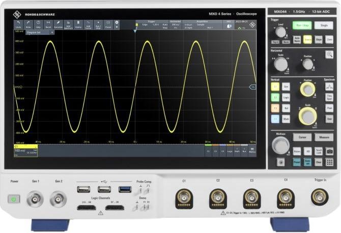341x233 pixels.
Task: Push the Trigger Level knob
Action: coord(280,32)
